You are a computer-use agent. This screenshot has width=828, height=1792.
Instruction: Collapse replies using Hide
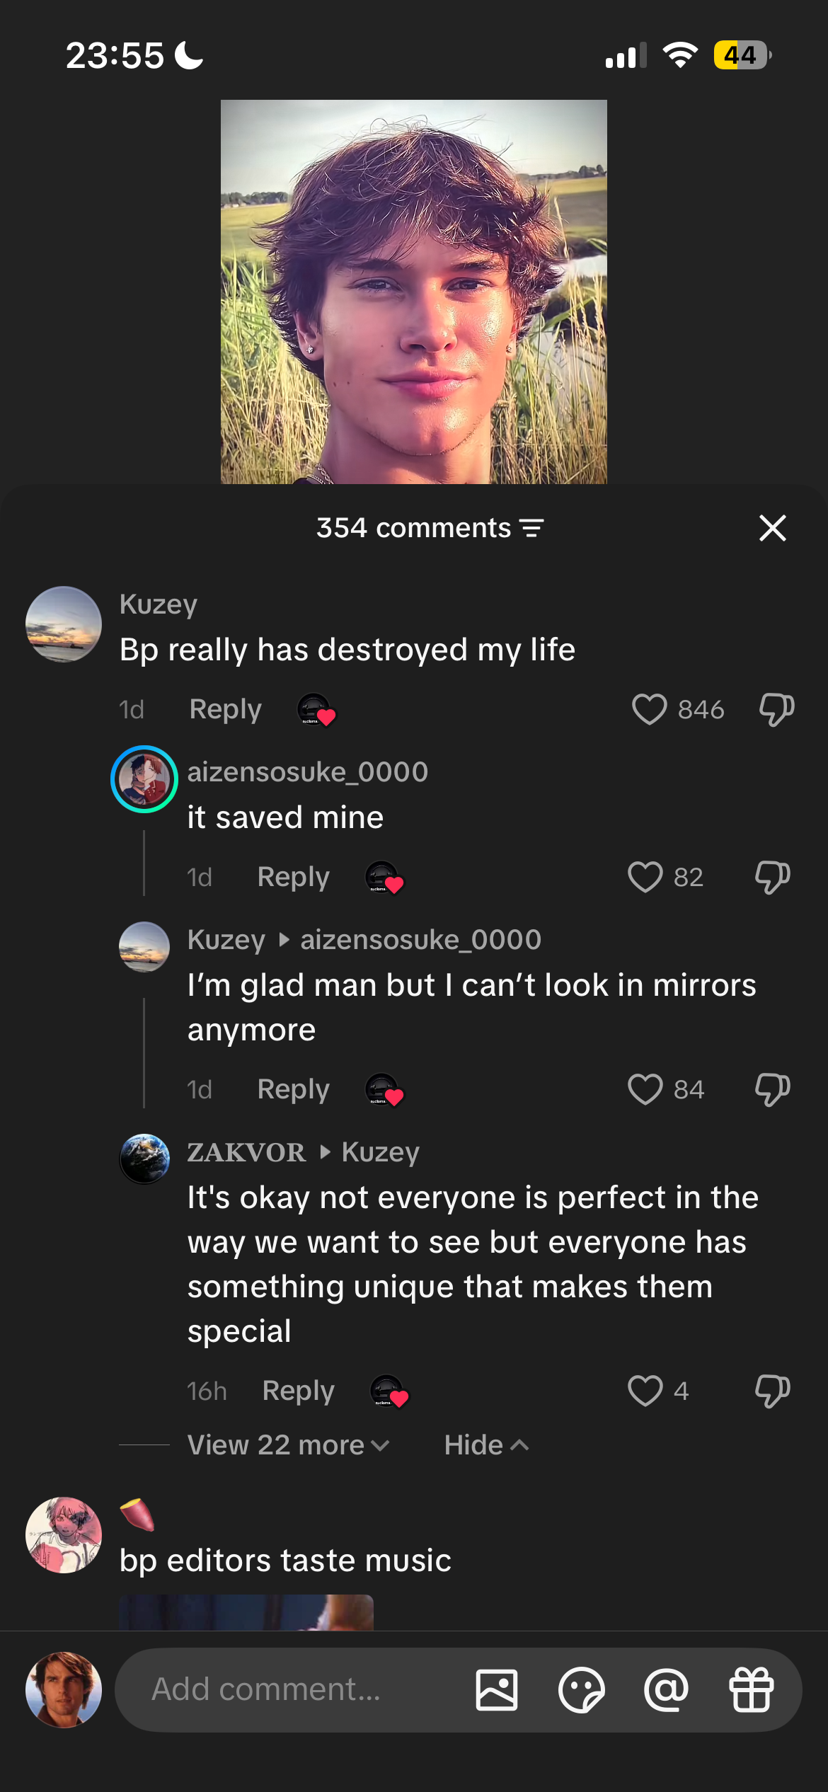click(486, 1445)
